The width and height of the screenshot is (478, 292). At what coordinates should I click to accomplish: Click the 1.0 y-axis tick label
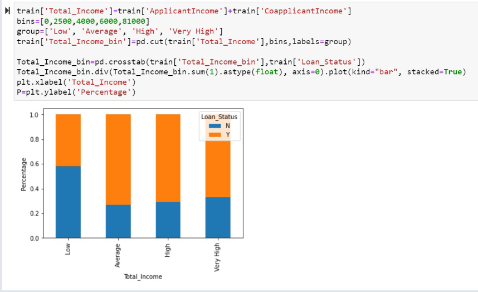[x=34, y=115]
